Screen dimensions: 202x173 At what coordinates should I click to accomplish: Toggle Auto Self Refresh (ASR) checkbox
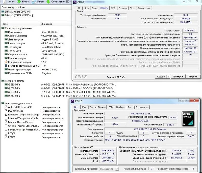tap(6, 107)
